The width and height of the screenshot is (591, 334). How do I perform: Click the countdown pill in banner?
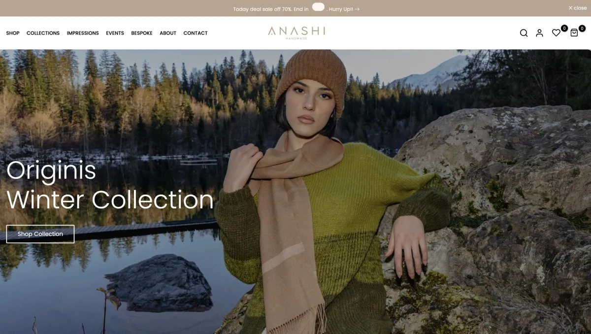318,7
